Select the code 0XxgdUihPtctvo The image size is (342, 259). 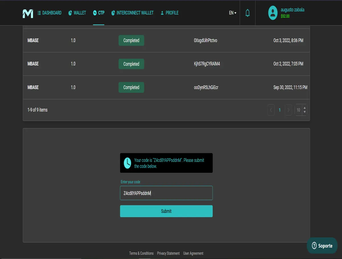pos(205,40)
